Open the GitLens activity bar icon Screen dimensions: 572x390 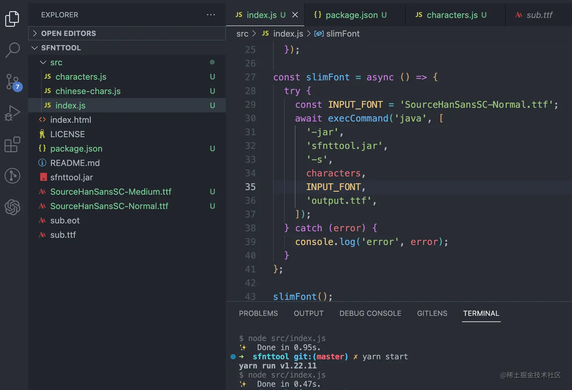click(x=12, y=176)
